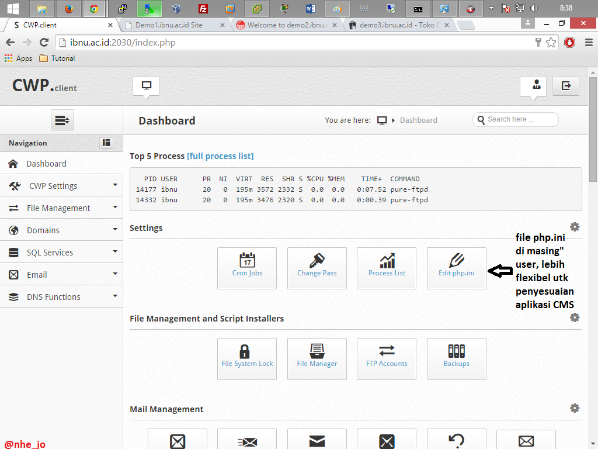Open Firefox from taskbar

pyautogui.click(x=69, y=8)
